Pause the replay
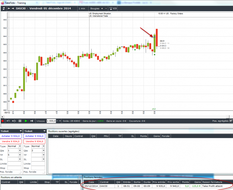 (x=20, y=121)
